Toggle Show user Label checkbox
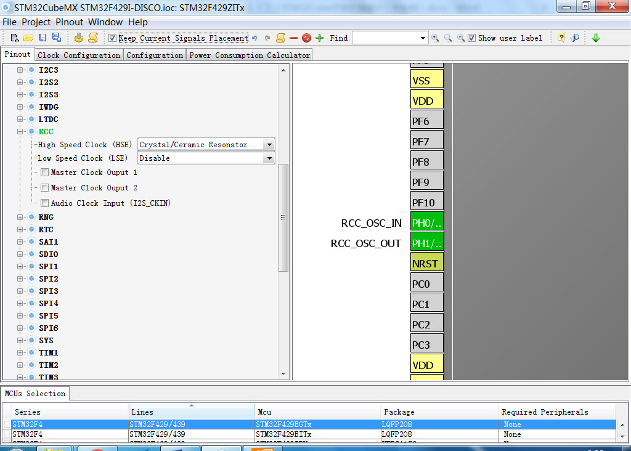The height and width of the screenshot is (451, 631). [471, 38]
